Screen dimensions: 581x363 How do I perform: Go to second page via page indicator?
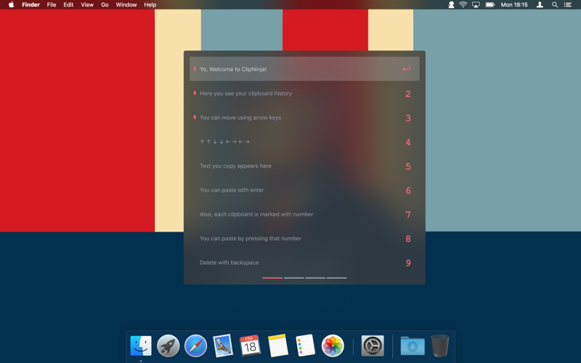pos(294,278)
